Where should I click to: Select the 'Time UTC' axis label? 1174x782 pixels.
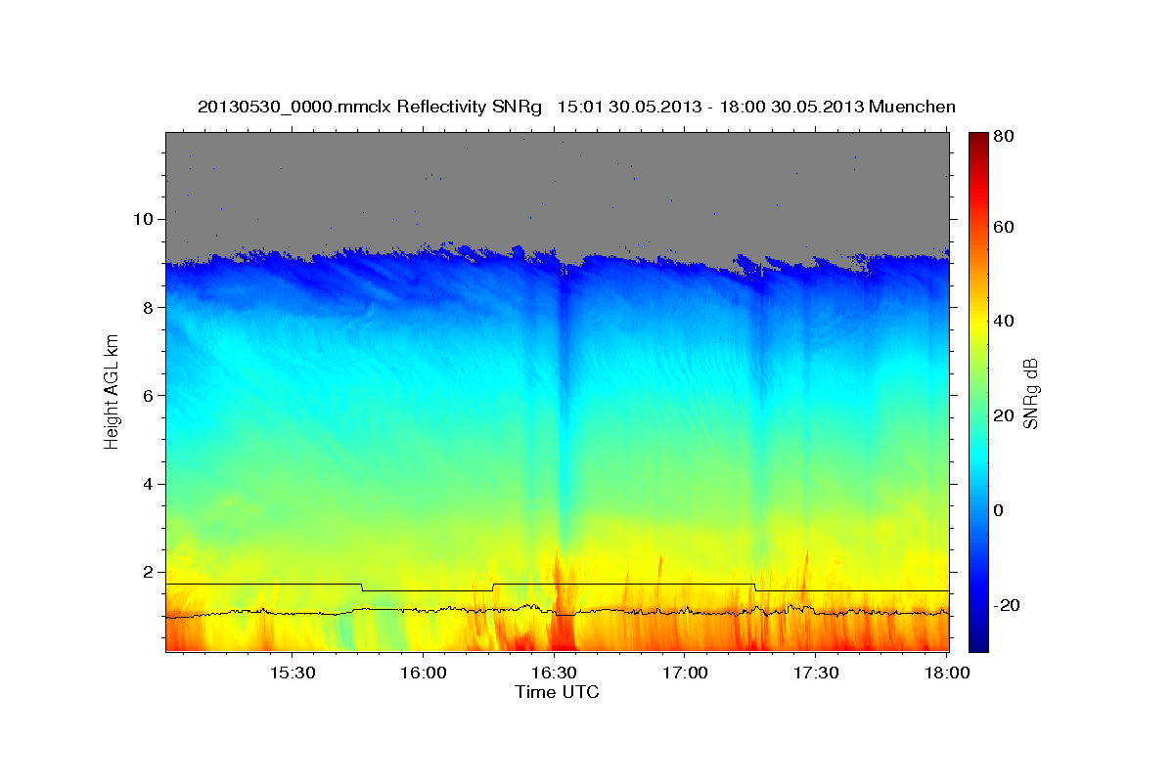click(557, 692)
